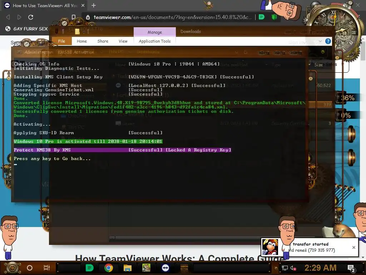Switch to command prompt taskbar icon

(184, 268)
